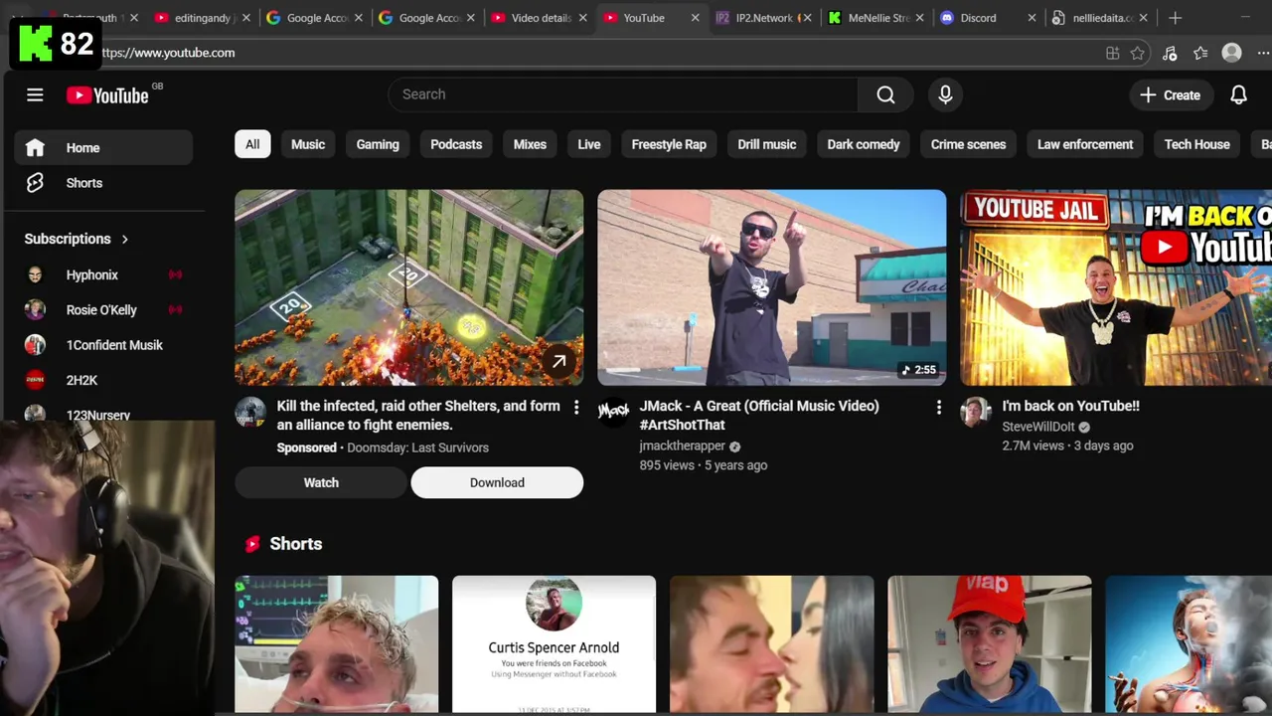Switch to the IP2.Network browser tab
Viewport: 1272px width, 716px height.
(x=763, y=18)
